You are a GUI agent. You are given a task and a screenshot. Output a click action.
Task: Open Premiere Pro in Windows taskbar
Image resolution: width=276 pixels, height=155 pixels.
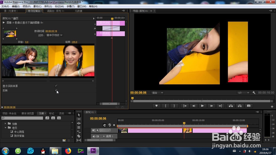click(x=93, y=151)
